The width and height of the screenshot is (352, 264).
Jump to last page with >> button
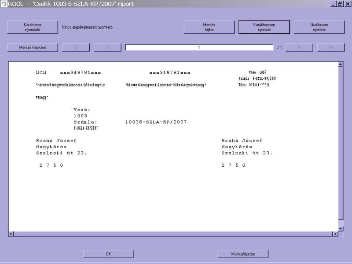330,48
